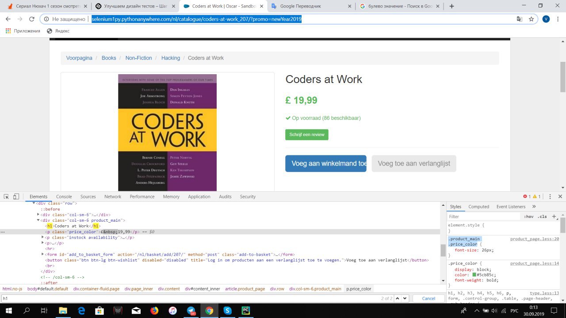This screenshot has width=566, height=318.
Task: Expand the collapsed <p>…</p> node
Action: [42, 243]
